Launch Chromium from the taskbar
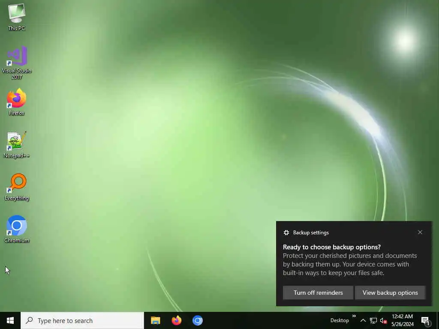Image resolution: width=439 pixels, height=329 pixels. coord(197,320)
